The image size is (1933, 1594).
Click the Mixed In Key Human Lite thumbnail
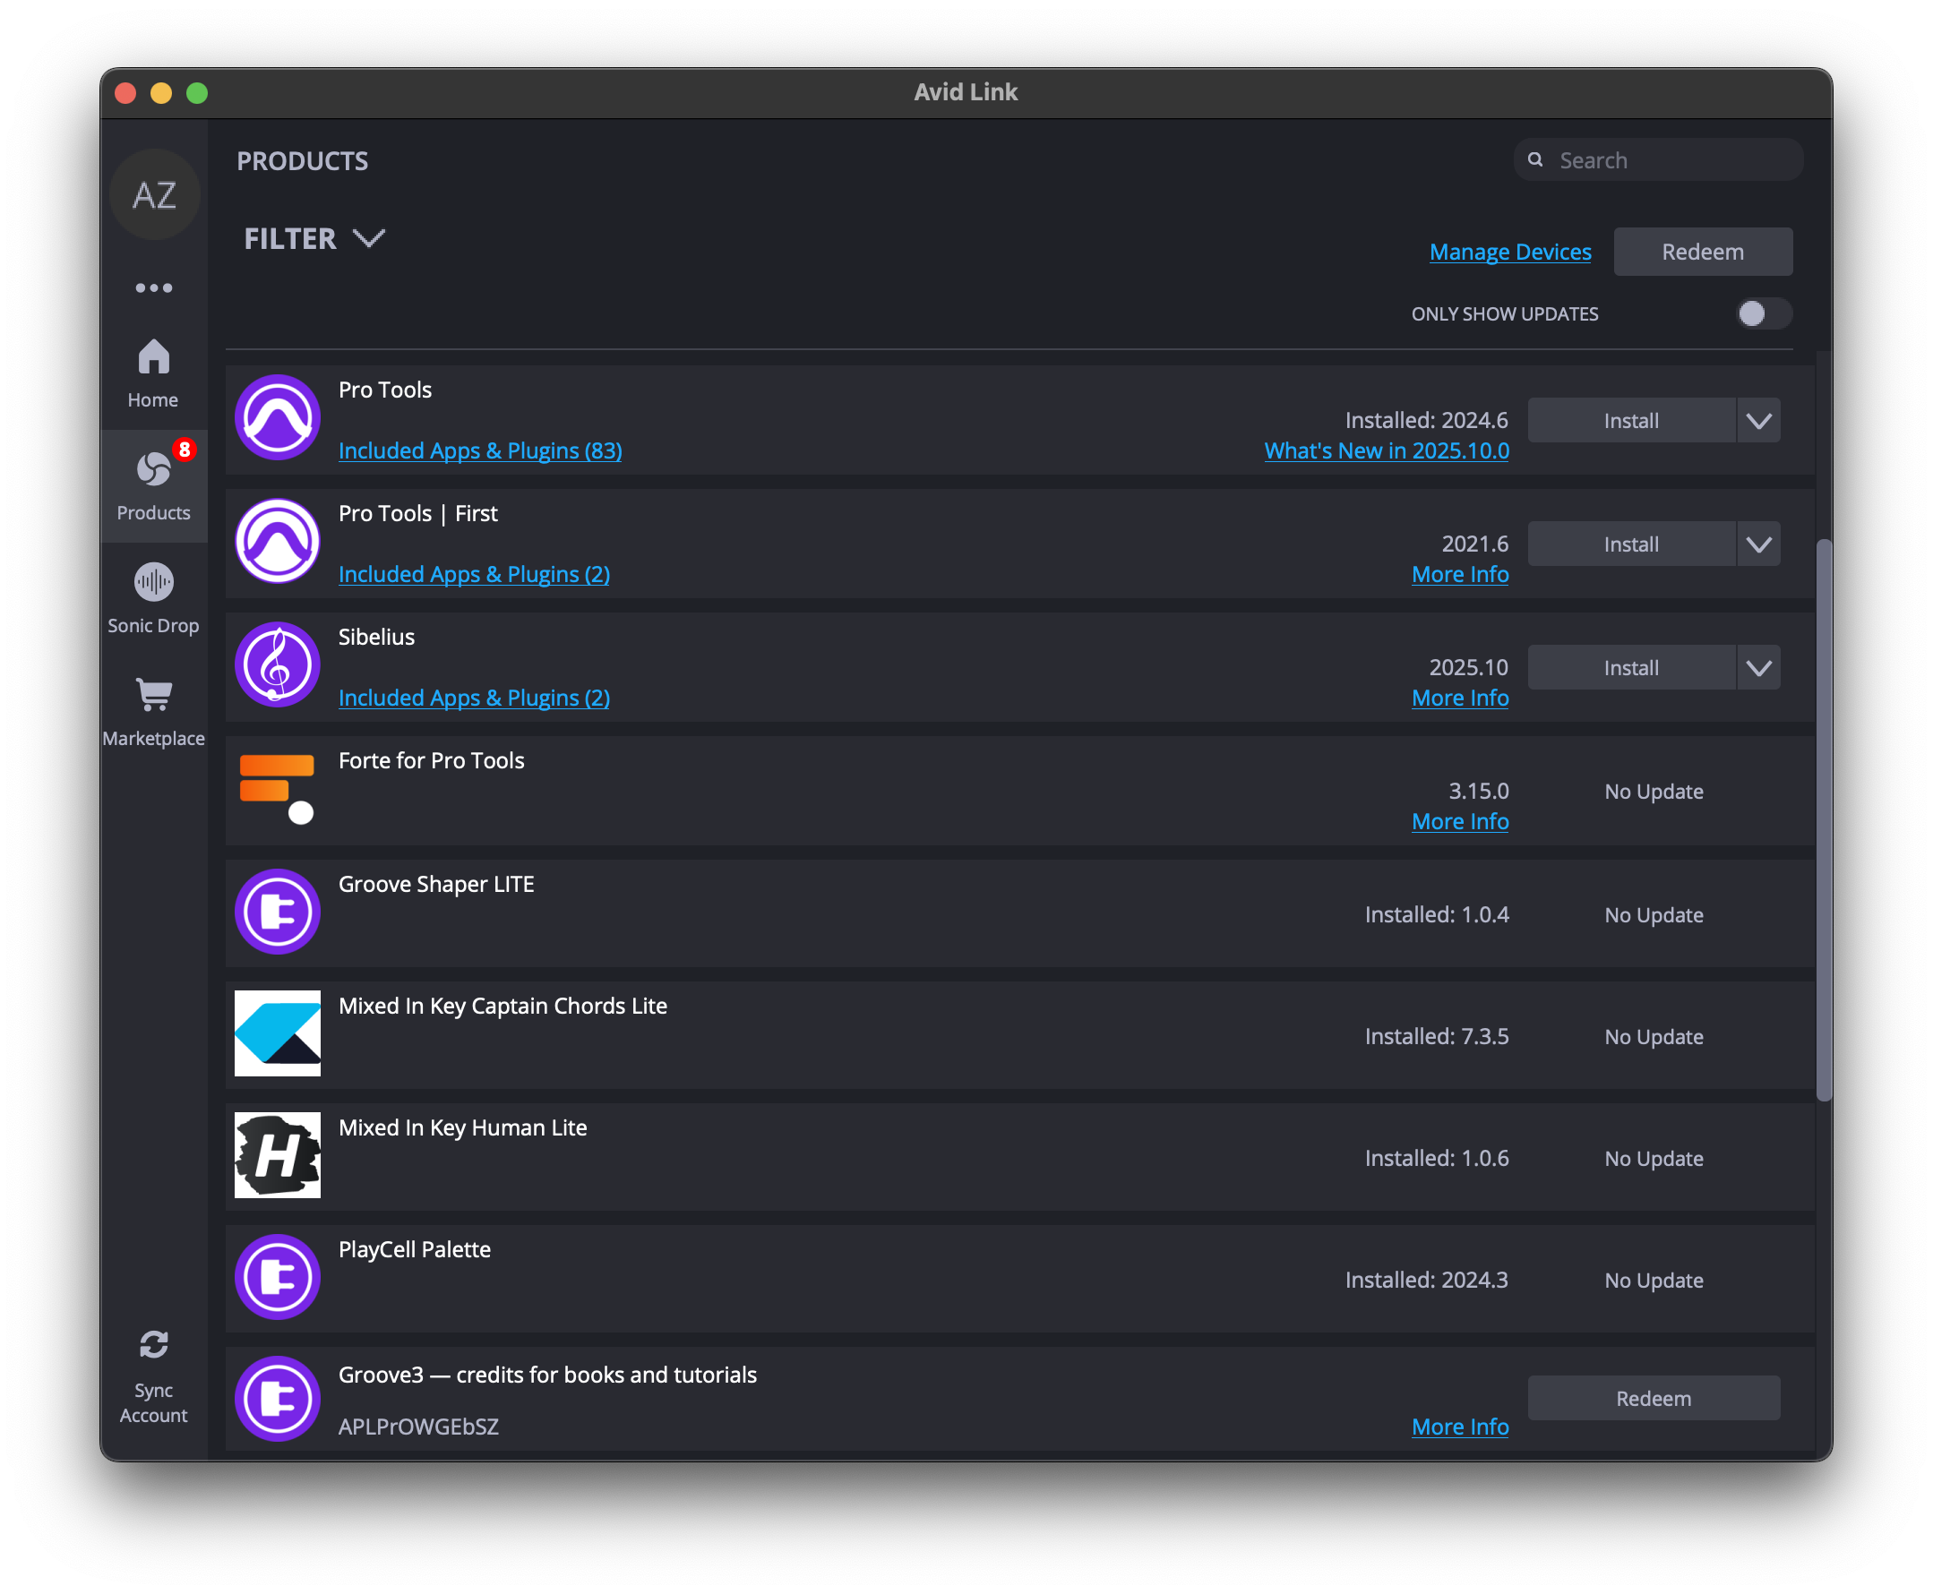click(x=277, y=1155)
